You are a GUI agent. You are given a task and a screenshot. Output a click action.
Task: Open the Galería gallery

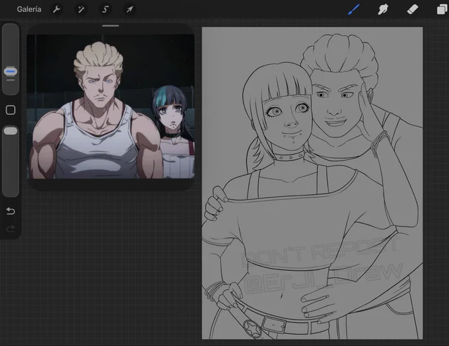click(x=29, y=9)
